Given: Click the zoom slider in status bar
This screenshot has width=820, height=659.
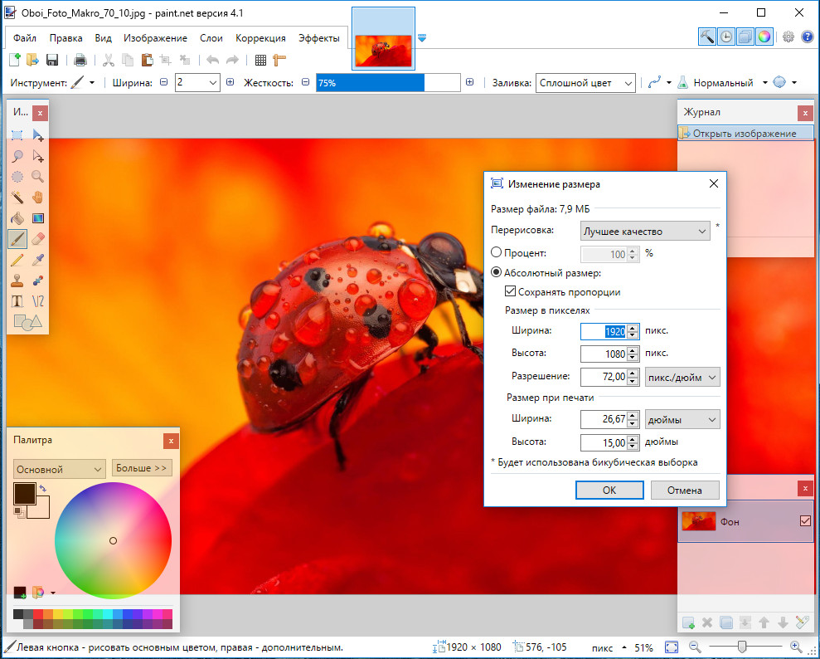Looking at the screenshot, I should [x=743, y=647].
